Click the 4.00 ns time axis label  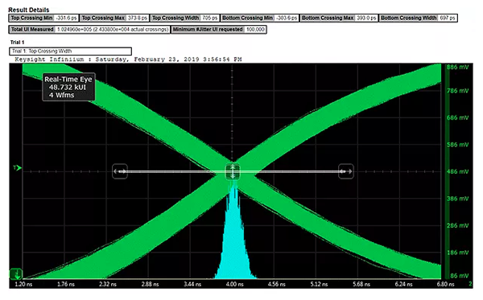click(235, 284)
